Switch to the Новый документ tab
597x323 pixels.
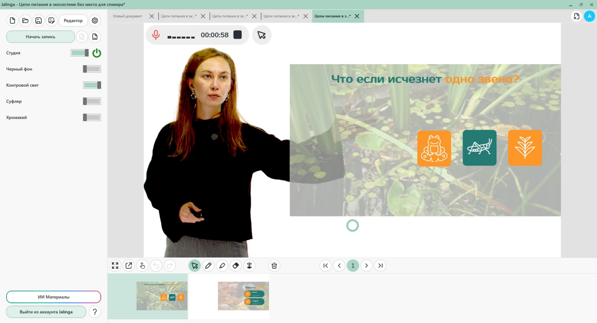tap(128, 16)
